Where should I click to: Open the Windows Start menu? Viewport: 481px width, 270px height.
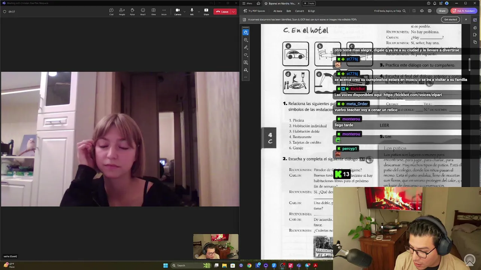pyautogui.click(x=165, y=265)
